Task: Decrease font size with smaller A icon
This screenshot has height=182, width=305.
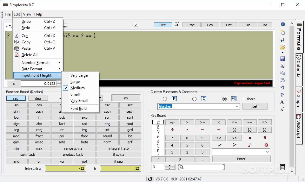Action: [x=282, y=109]
